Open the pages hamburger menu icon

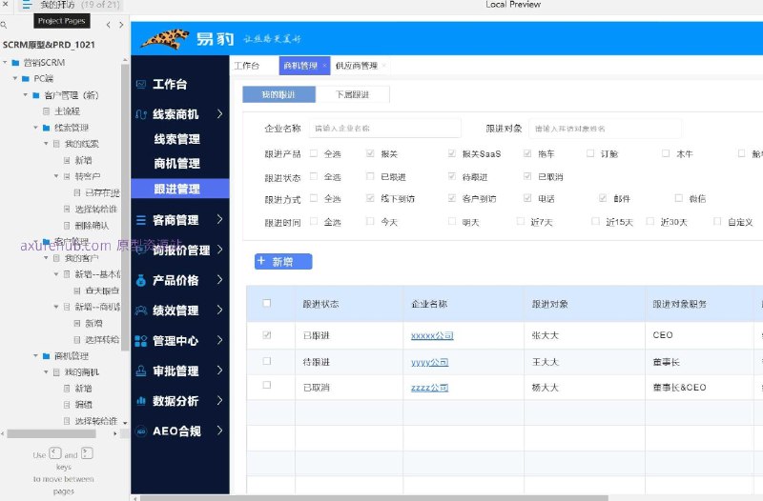pos(27,5)
